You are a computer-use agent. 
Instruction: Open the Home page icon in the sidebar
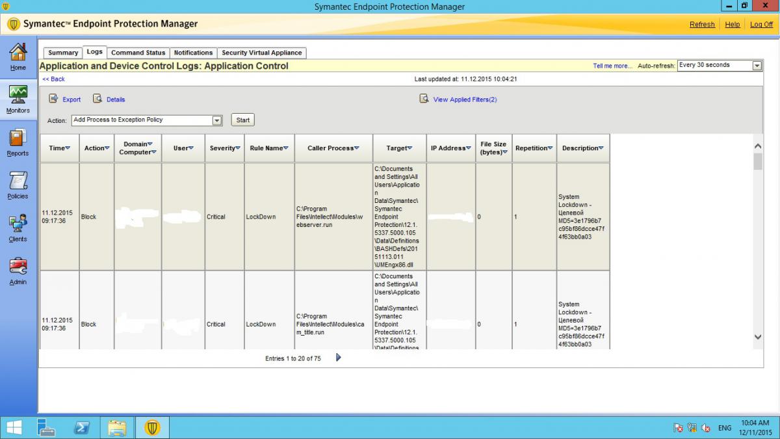click(18, 53)
